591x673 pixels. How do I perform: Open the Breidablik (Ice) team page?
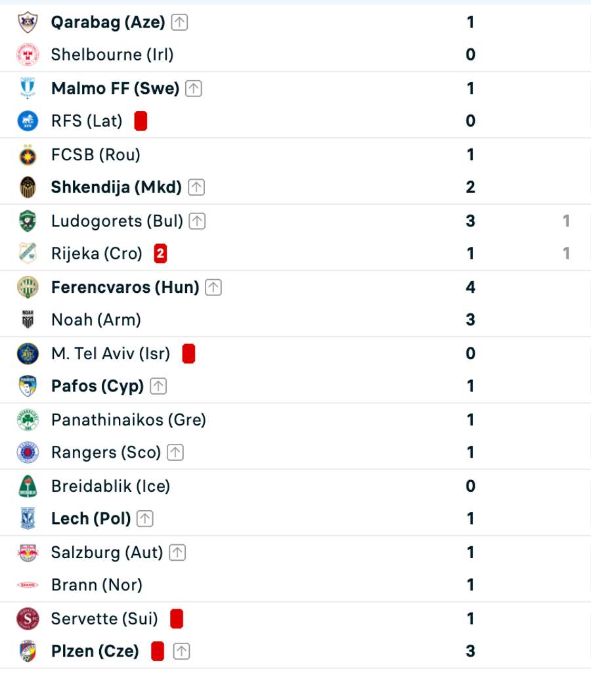click(110, 486)
